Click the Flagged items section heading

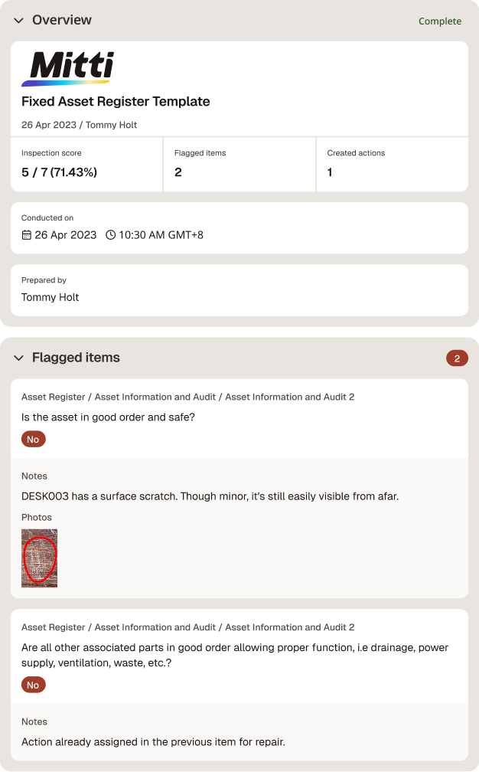pos(77,358)
